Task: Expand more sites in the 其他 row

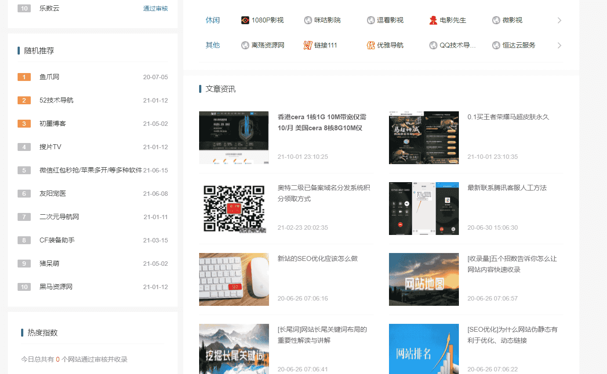Action: 559,45
